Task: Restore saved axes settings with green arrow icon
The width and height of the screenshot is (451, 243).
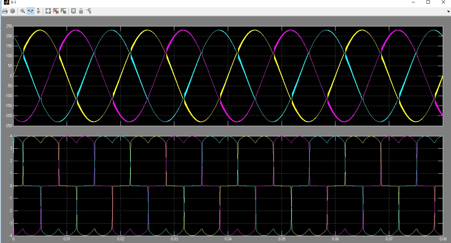Action: tap(63, 11)
